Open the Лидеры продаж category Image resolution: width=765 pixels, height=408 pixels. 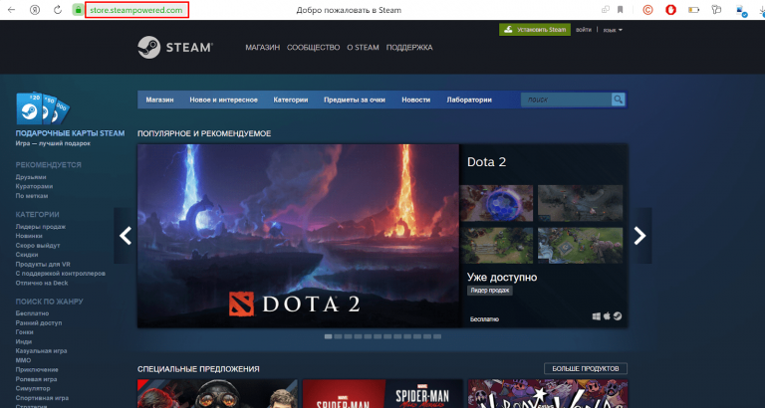(x=41, y=227)
